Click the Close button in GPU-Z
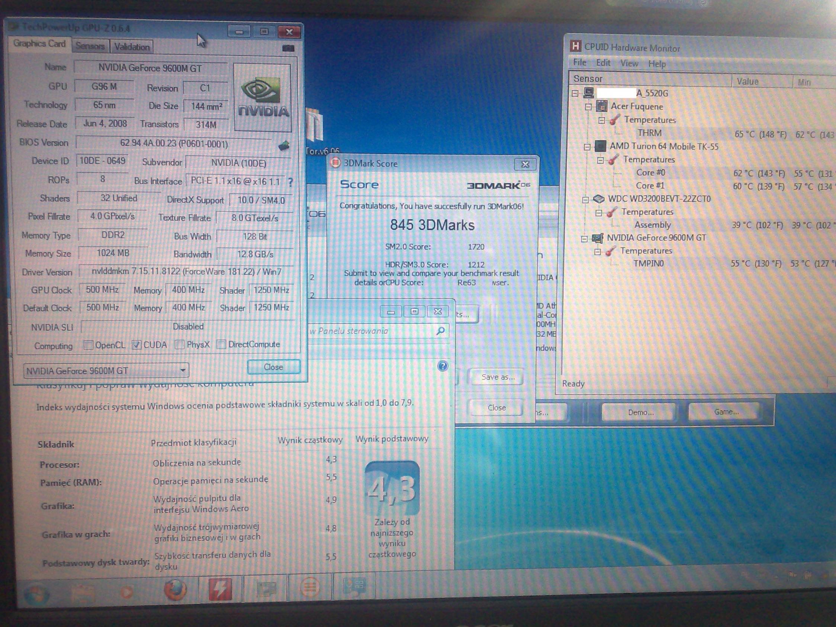Viewport: 836px width, 627px height. coord(274,367)
